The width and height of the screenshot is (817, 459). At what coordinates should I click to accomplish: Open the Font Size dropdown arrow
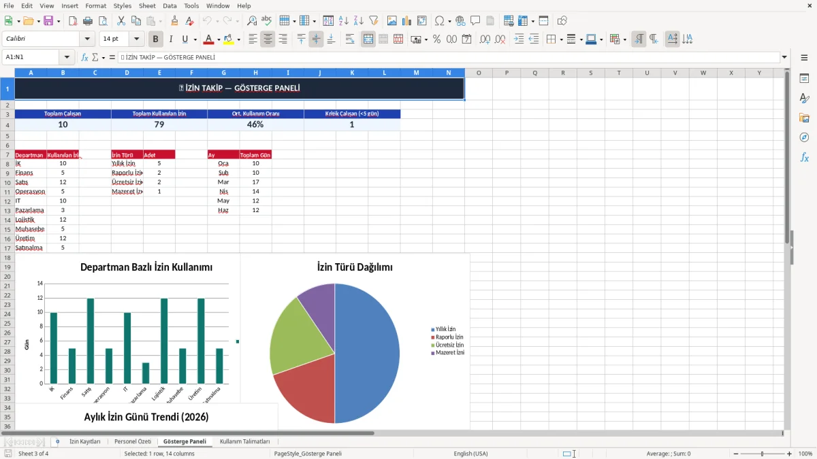tap(137, 39)
